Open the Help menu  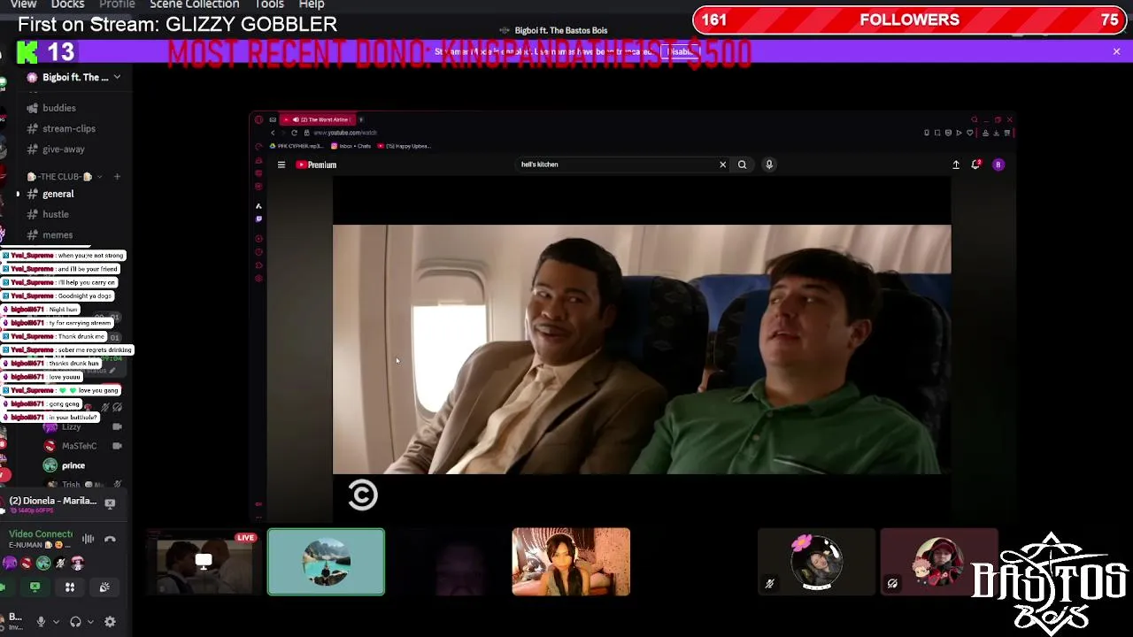[312, 4]
